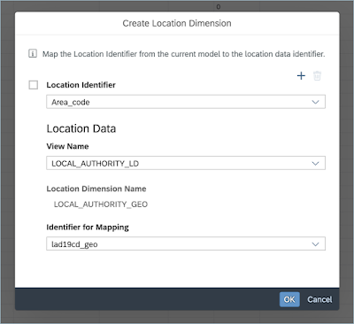Image resolution: width=354 pixels, height=324 pixels.
Task: Select the View Name label
Action: [x=67, y=146]
